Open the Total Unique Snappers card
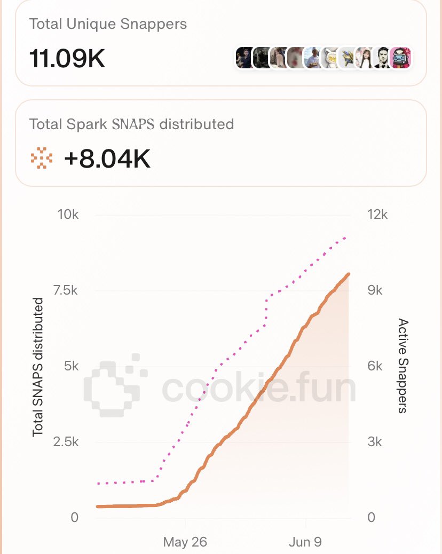This screenshot has width=442, height=554. click(221, 42)
